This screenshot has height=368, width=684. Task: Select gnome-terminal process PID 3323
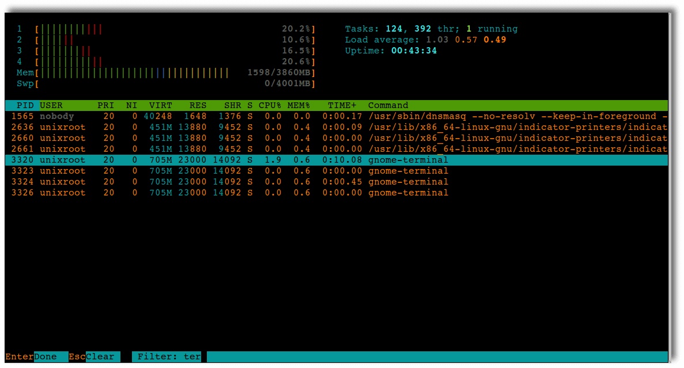point(337,171)
